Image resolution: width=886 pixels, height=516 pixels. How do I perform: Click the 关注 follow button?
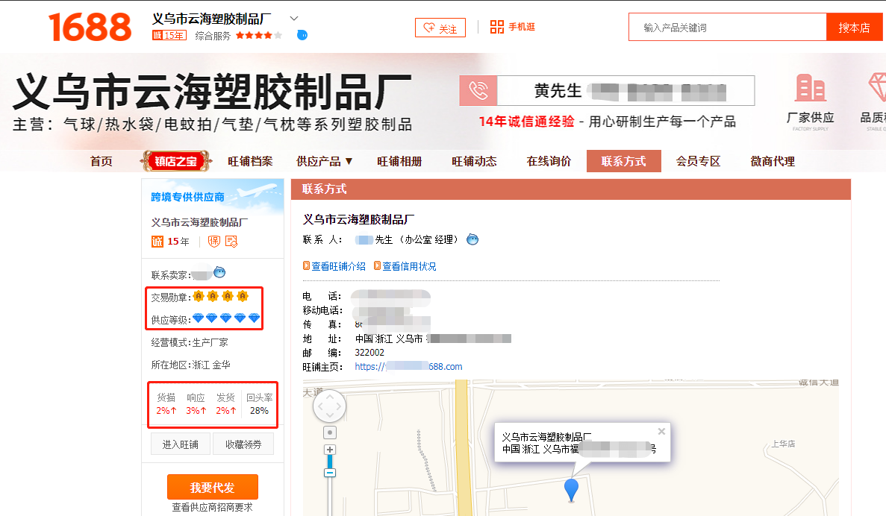(440, 28)
